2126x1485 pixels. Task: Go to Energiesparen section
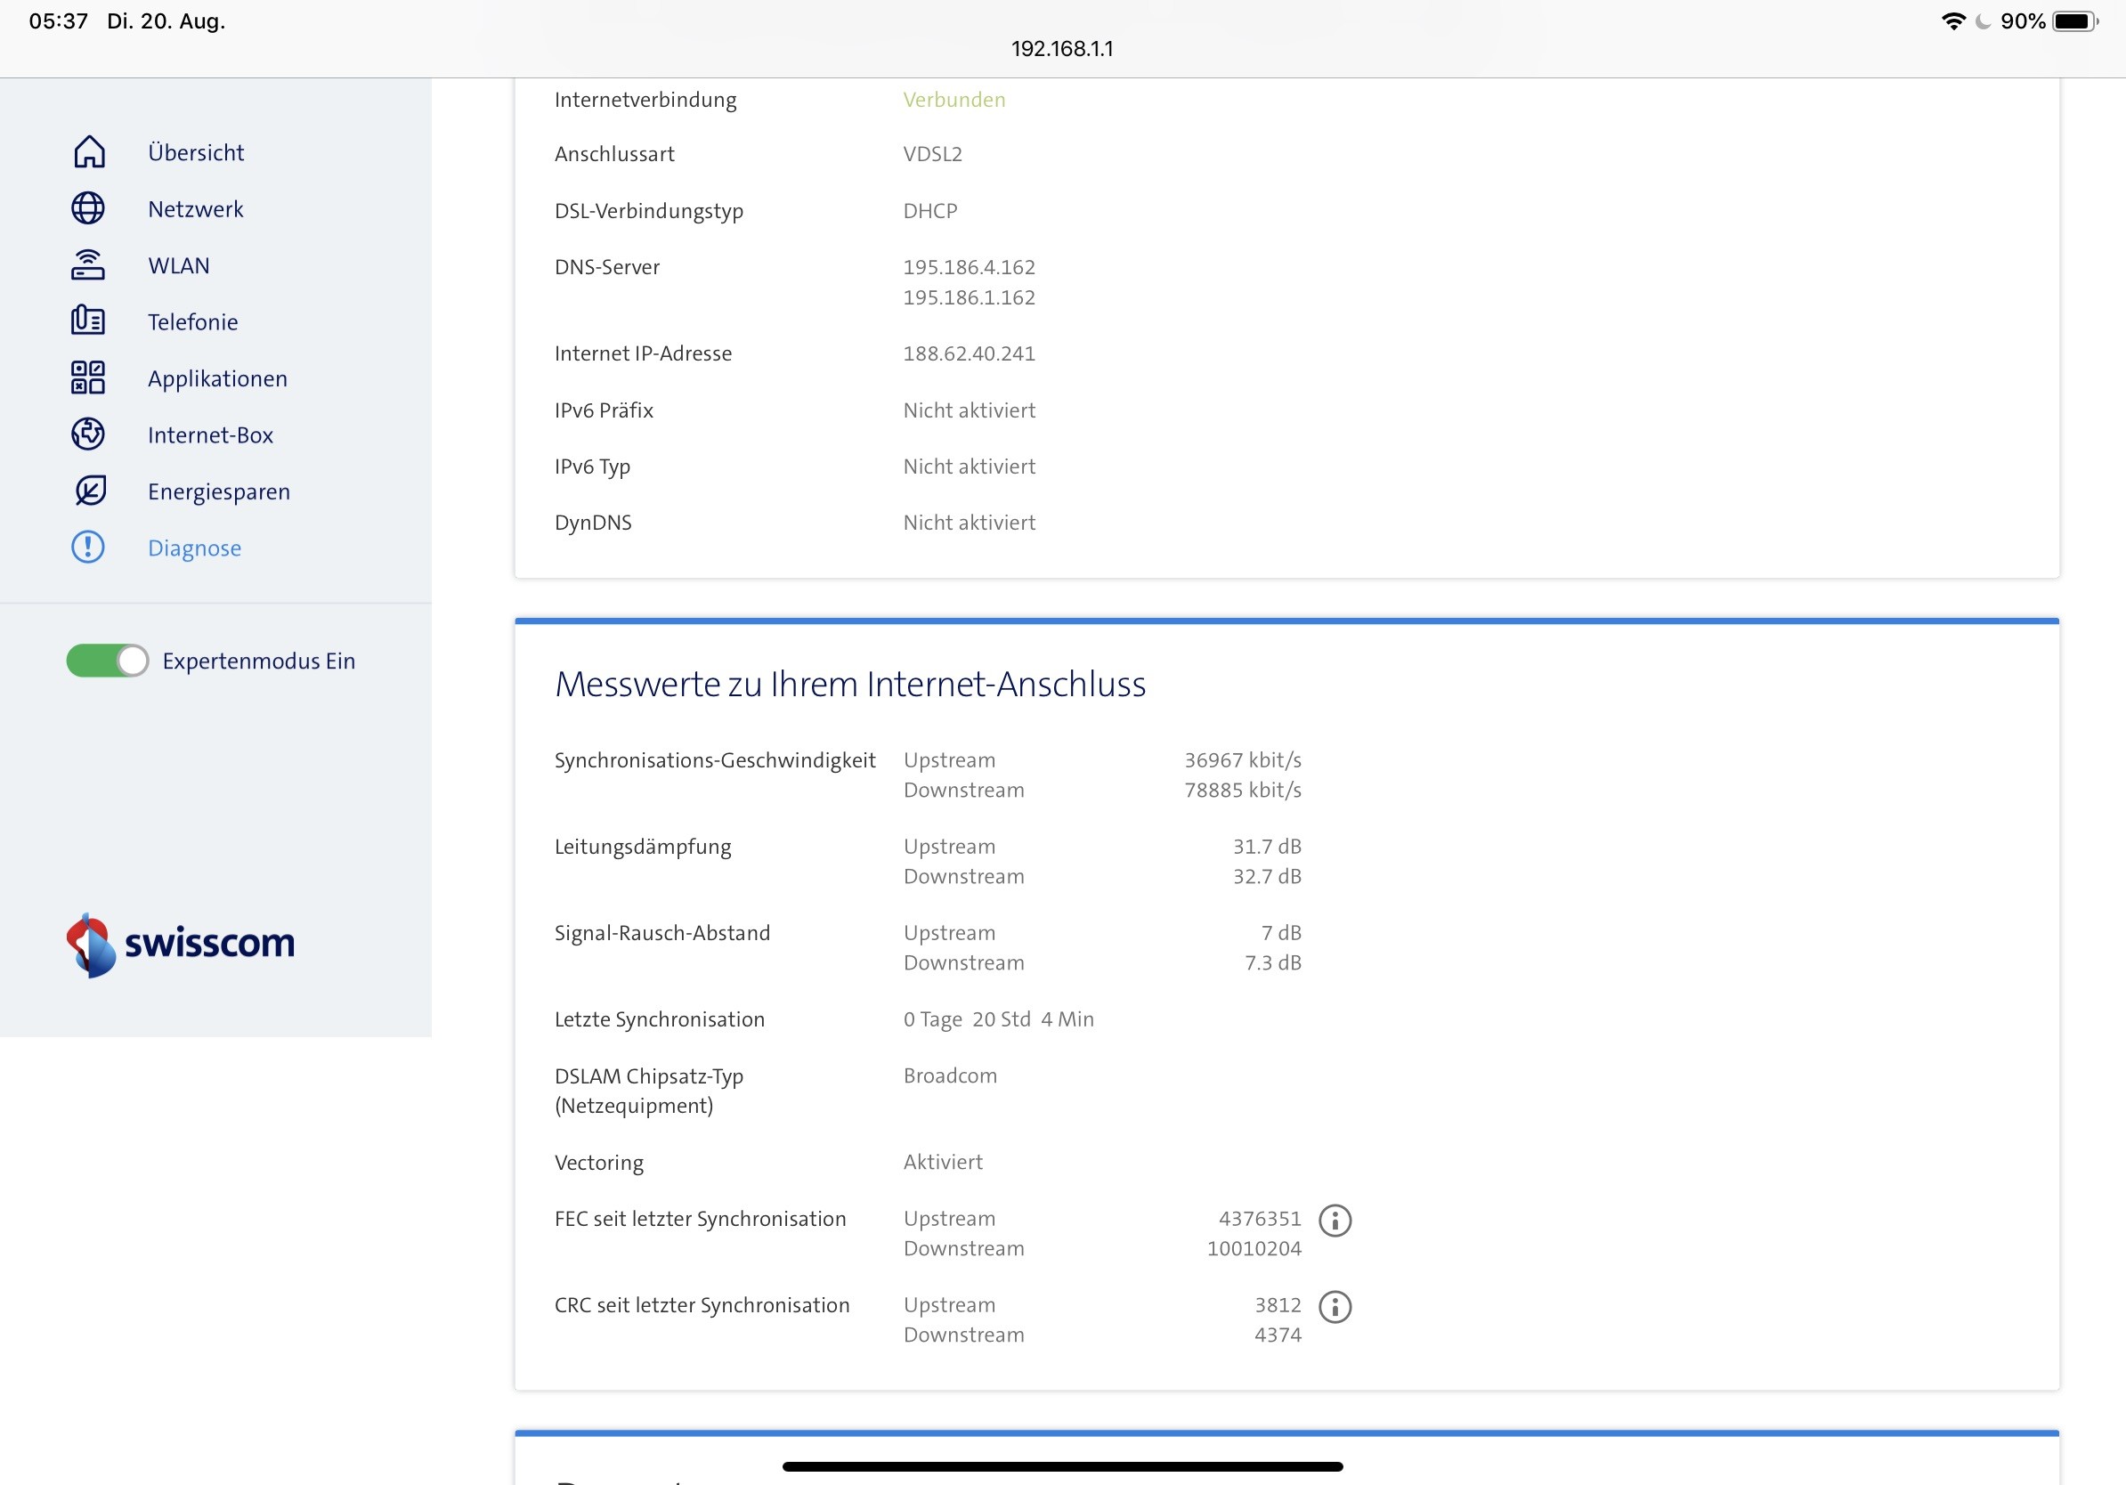click(x=218, y=491)
